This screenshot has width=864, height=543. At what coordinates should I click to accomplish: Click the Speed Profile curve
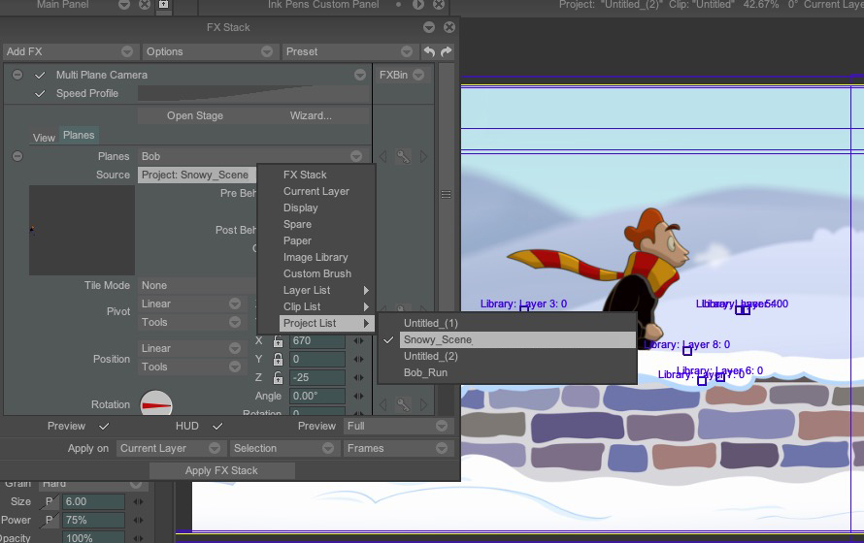(x=253, y=93)
